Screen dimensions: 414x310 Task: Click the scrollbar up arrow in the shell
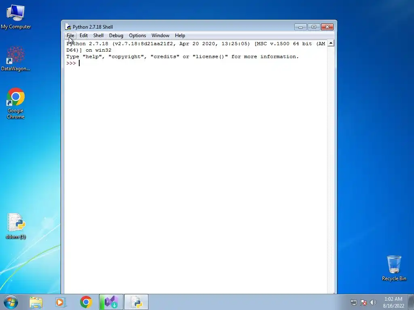coord(331,43)
